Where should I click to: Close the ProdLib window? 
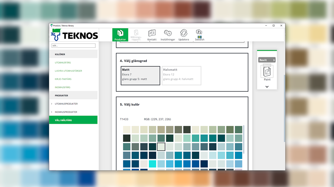tap(281, 25)
